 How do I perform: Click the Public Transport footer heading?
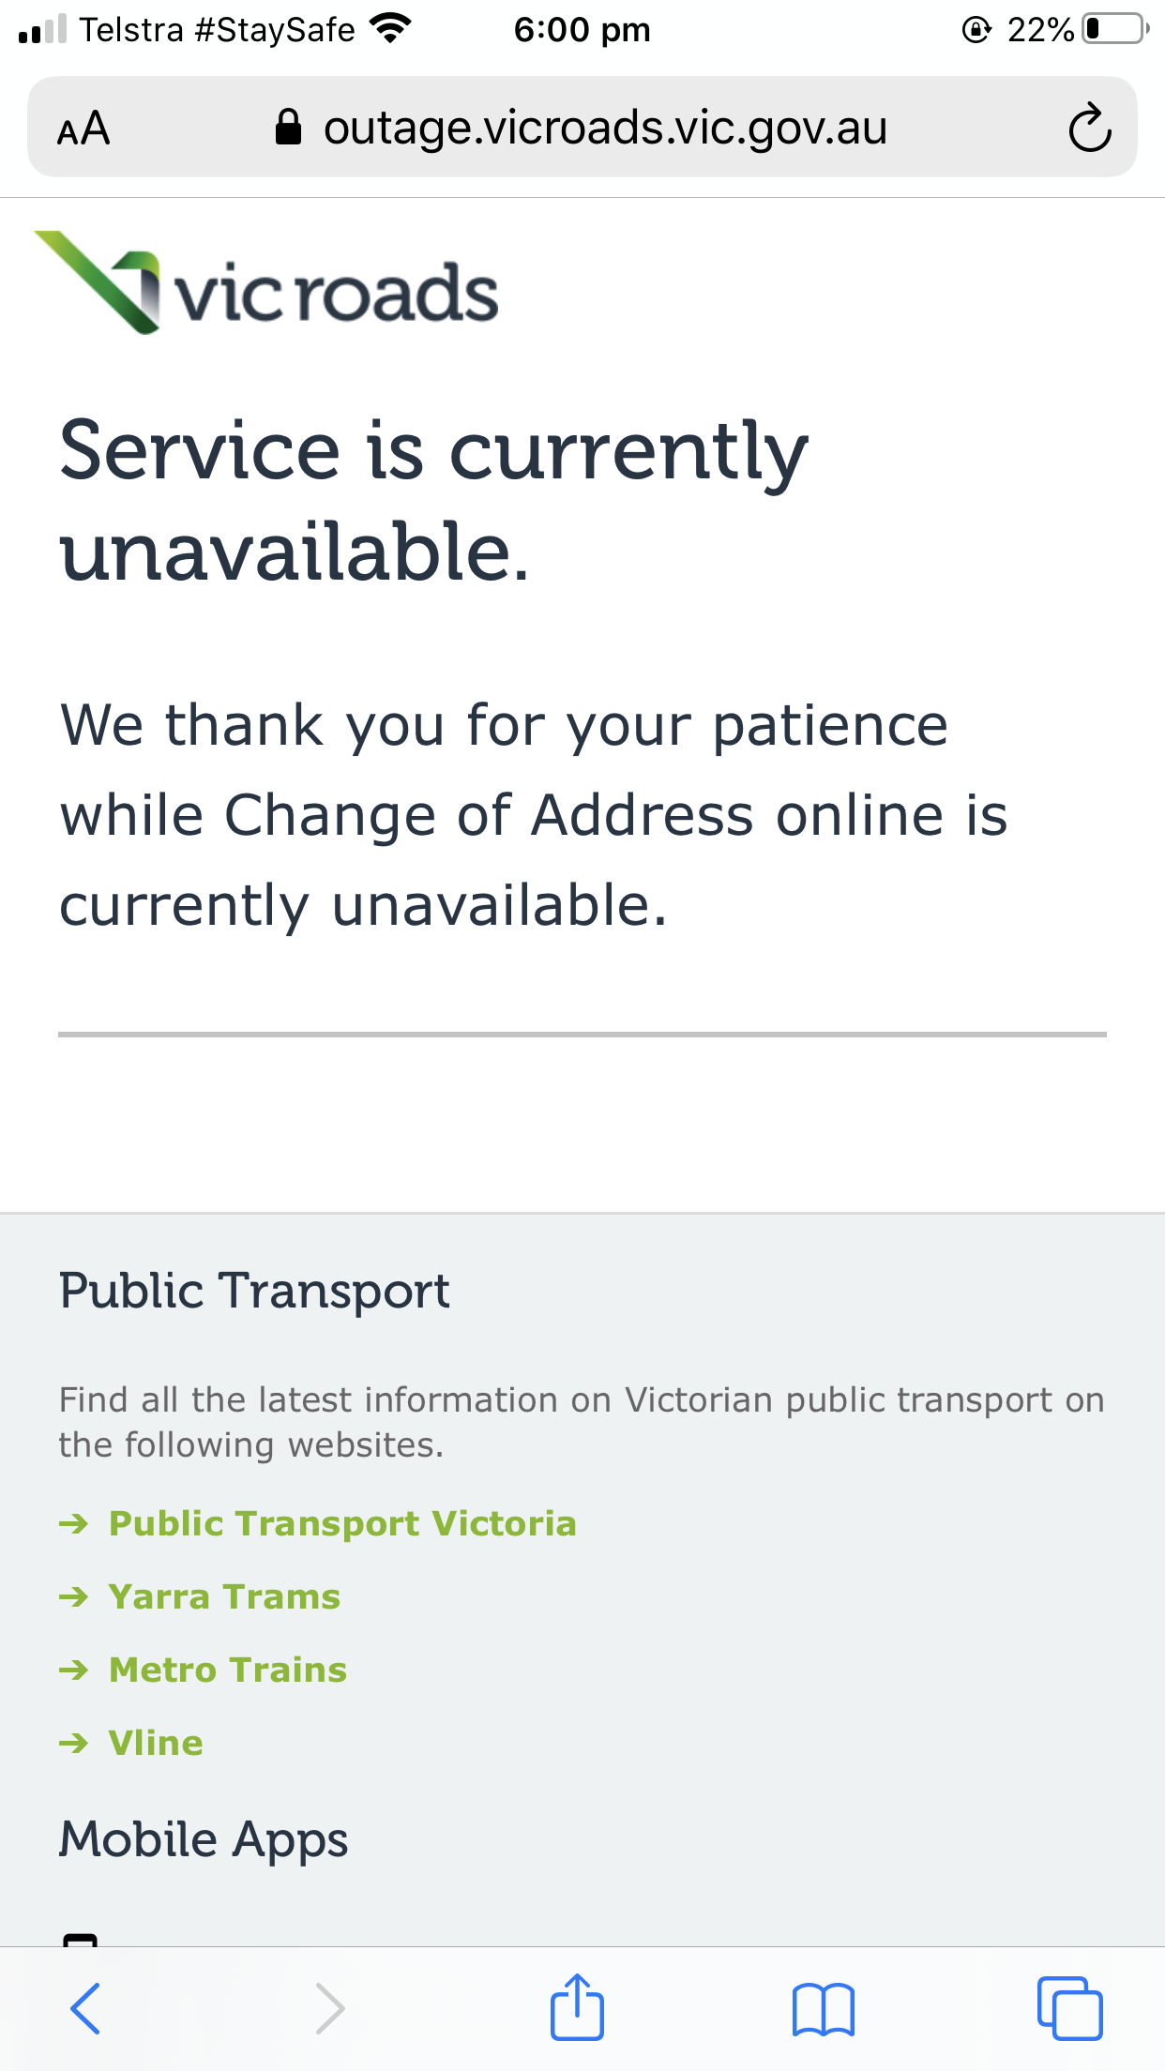click(x=254, y=1291)
